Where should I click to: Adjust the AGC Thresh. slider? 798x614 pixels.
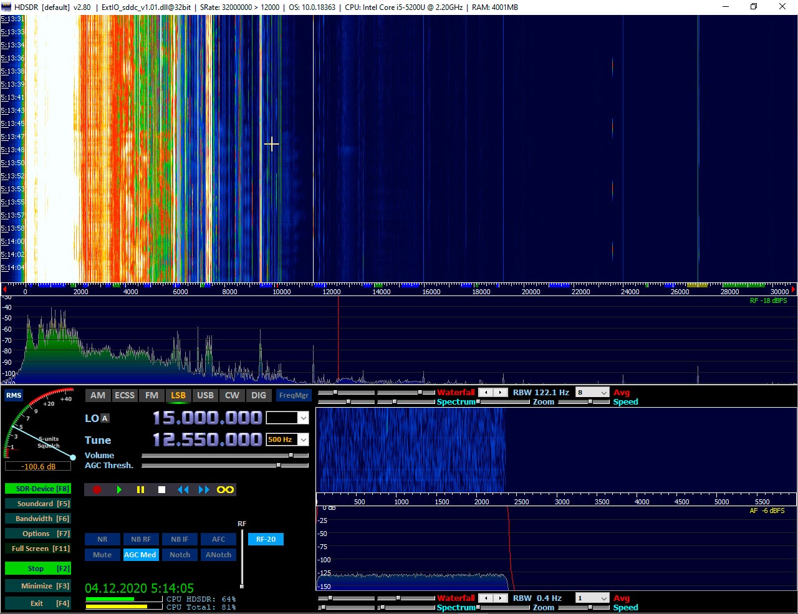point(225,466)
